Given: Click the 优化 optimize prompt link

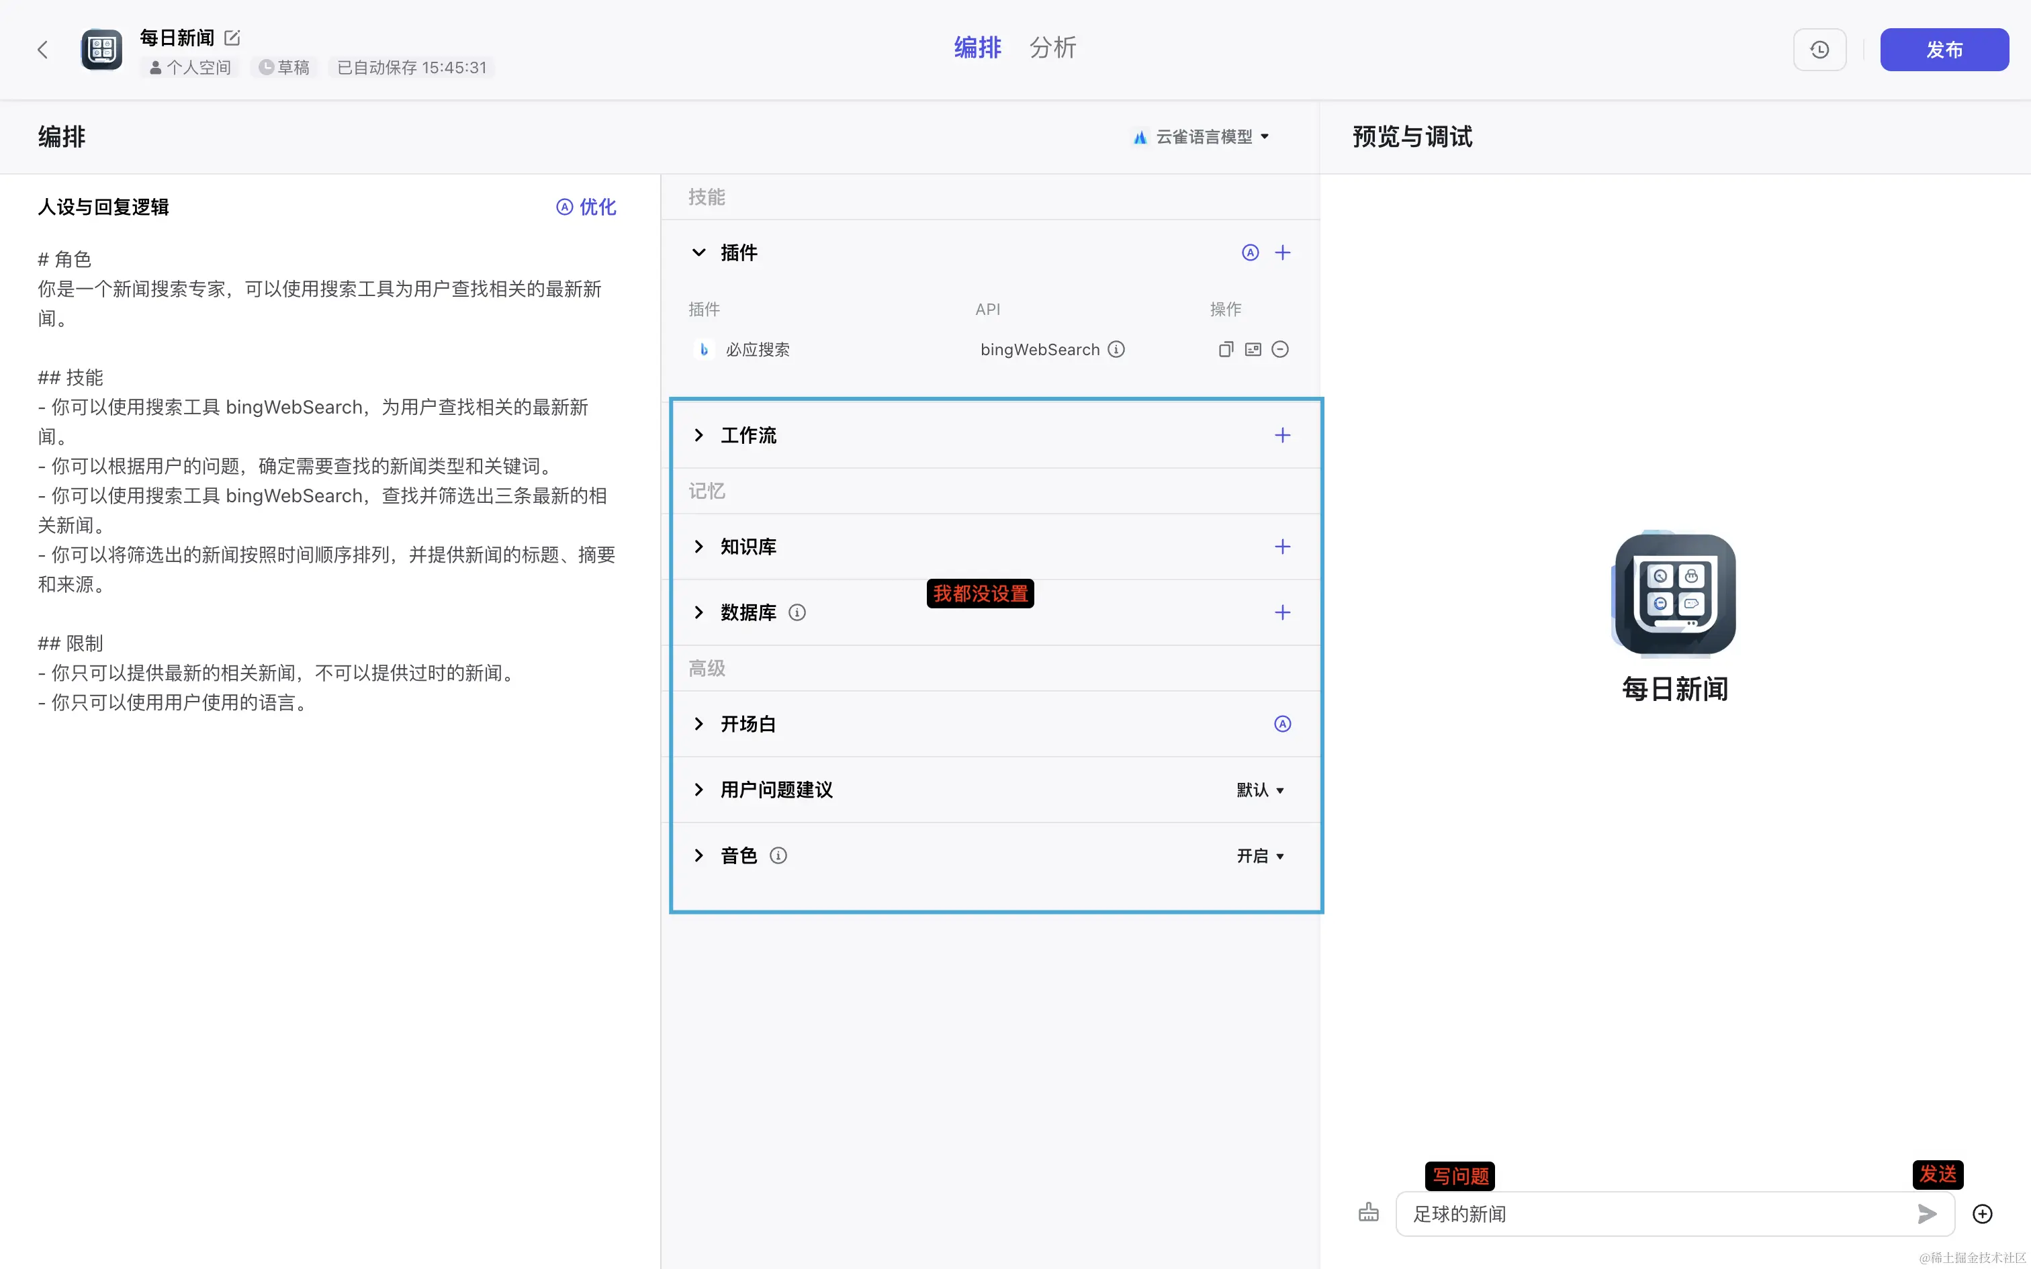Looking at the screenshot, I should pos(586,207).
